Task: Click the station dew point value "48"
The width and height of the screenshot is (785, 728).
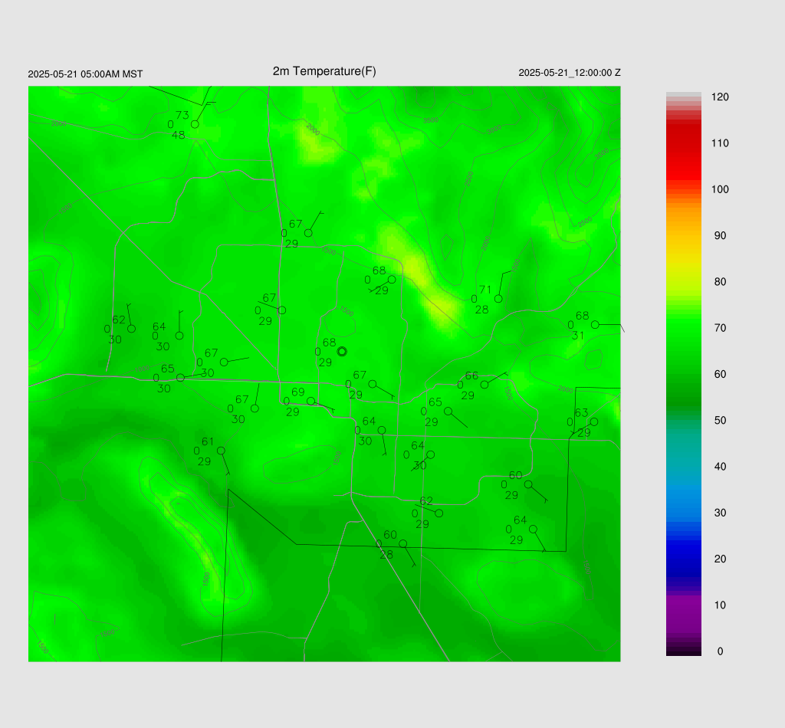Action: click(x=178, y=135)
